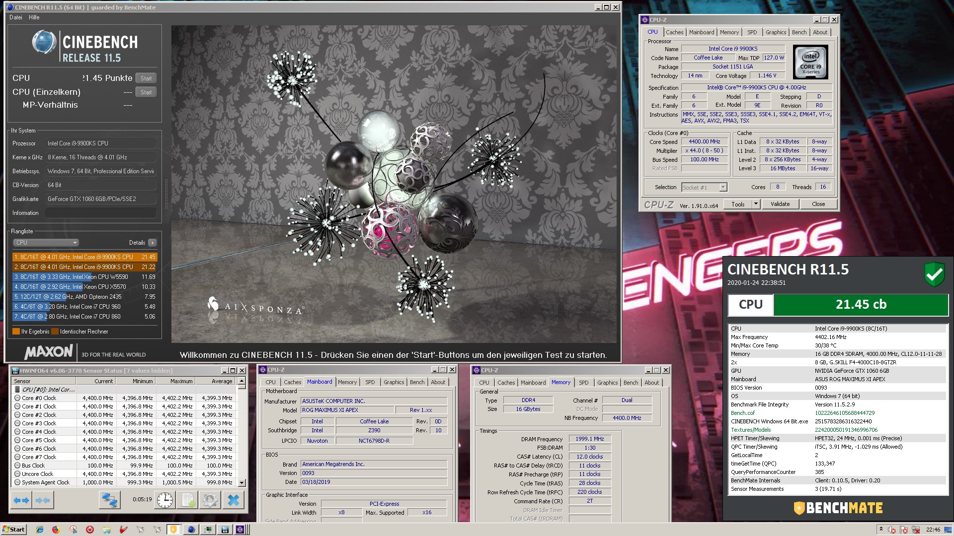The height and width of the screenshot is (536, 954).
Task: Click HWiNFO expand columns arrows icon
Action: [x=21, y=500]
